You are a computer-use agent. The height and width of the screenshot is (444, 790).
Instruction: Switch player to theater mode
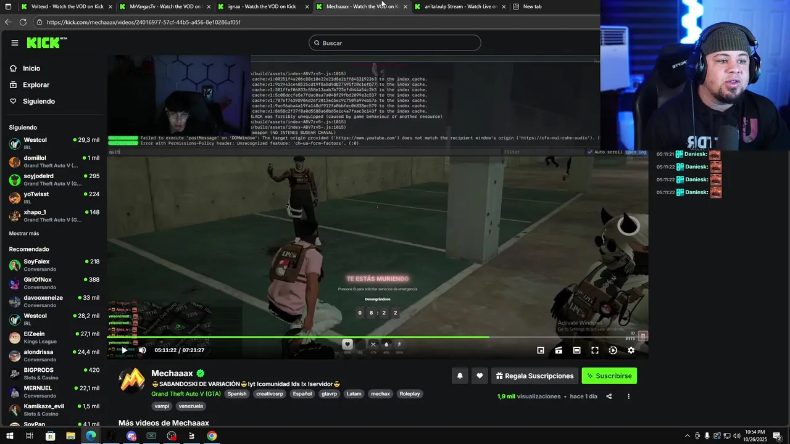click(576, 350)
